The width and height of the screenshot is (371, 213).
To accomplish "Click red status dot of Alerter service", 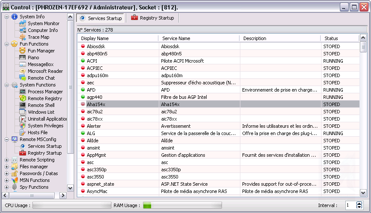I will tap(83, 126).
